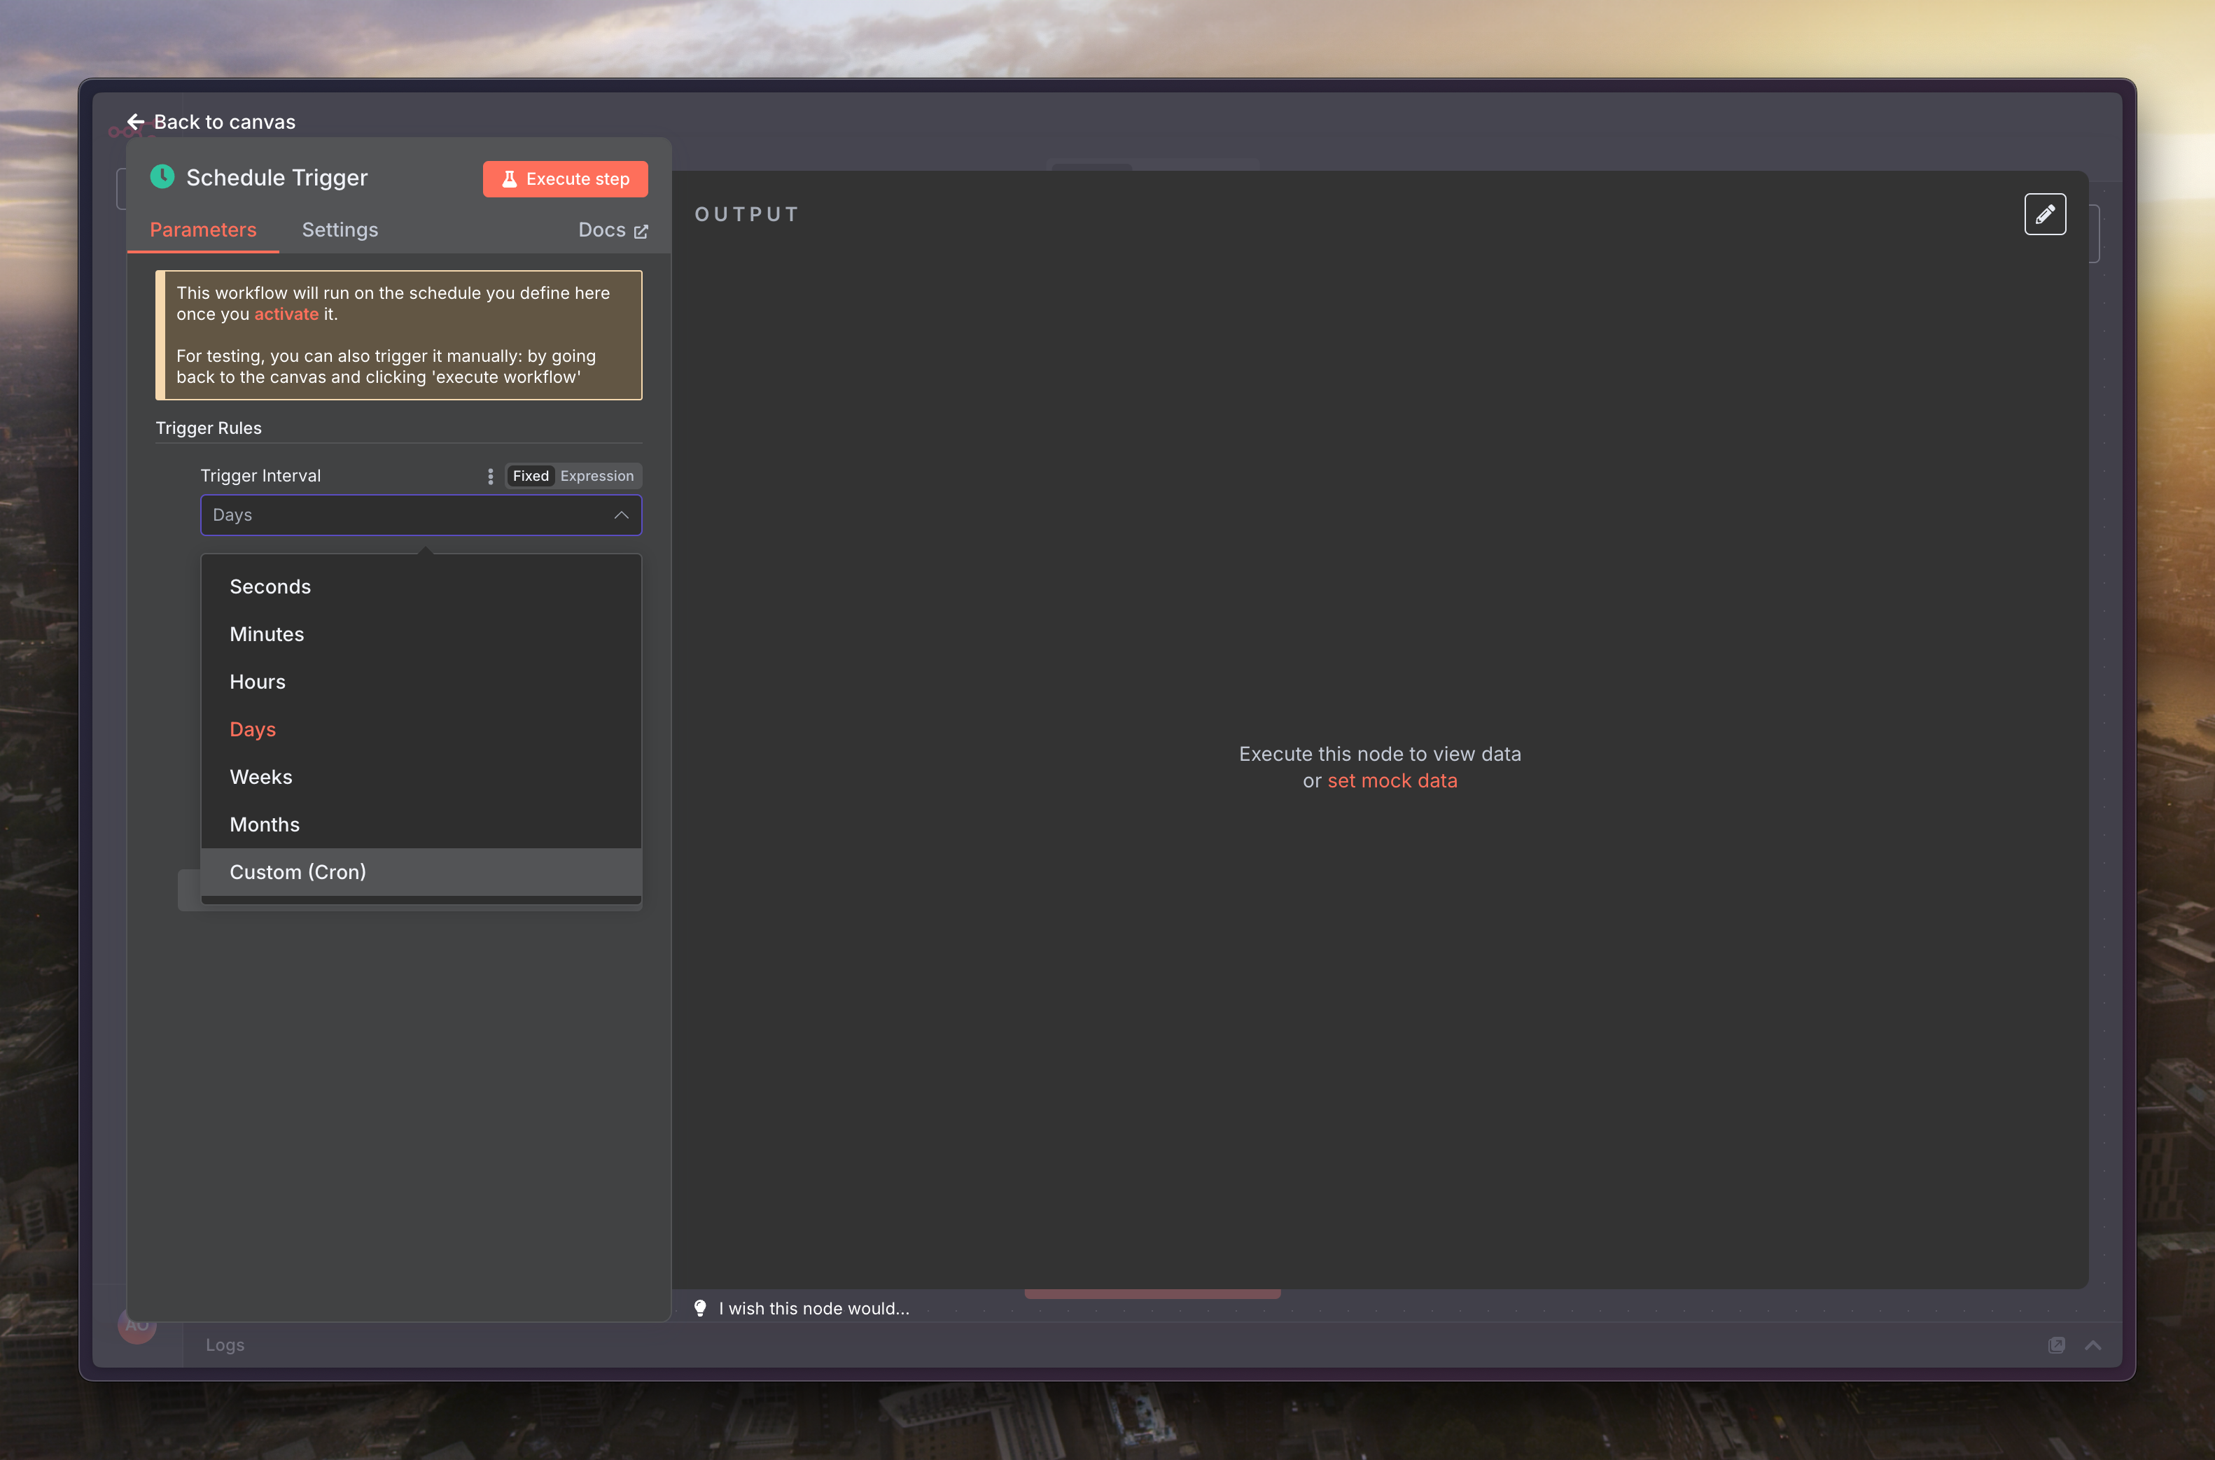Screen dimensions: 2215x1460
Task: Click the flask icon on Execute step
Action: (509, 178)
